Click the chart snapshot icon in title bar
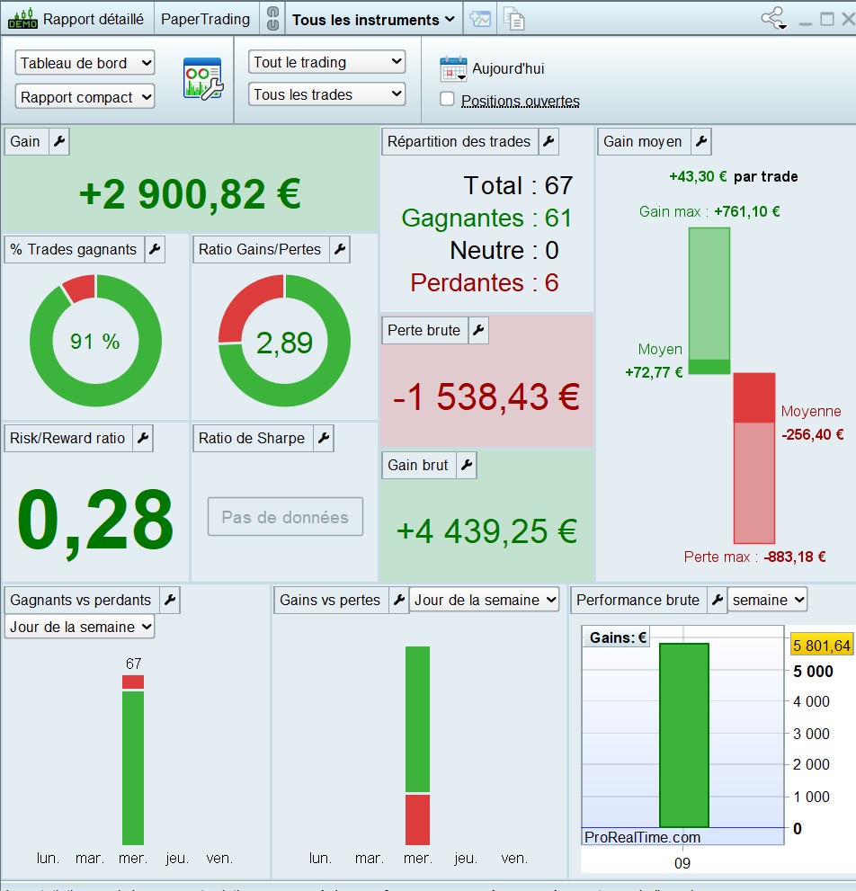The image size is (856, 891). tap(480, 19)
